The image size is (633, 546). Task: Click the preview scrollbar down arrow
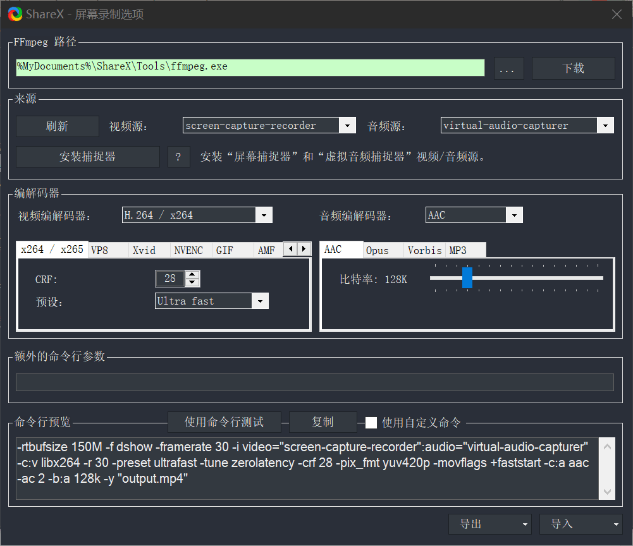[x=607, y=491]
